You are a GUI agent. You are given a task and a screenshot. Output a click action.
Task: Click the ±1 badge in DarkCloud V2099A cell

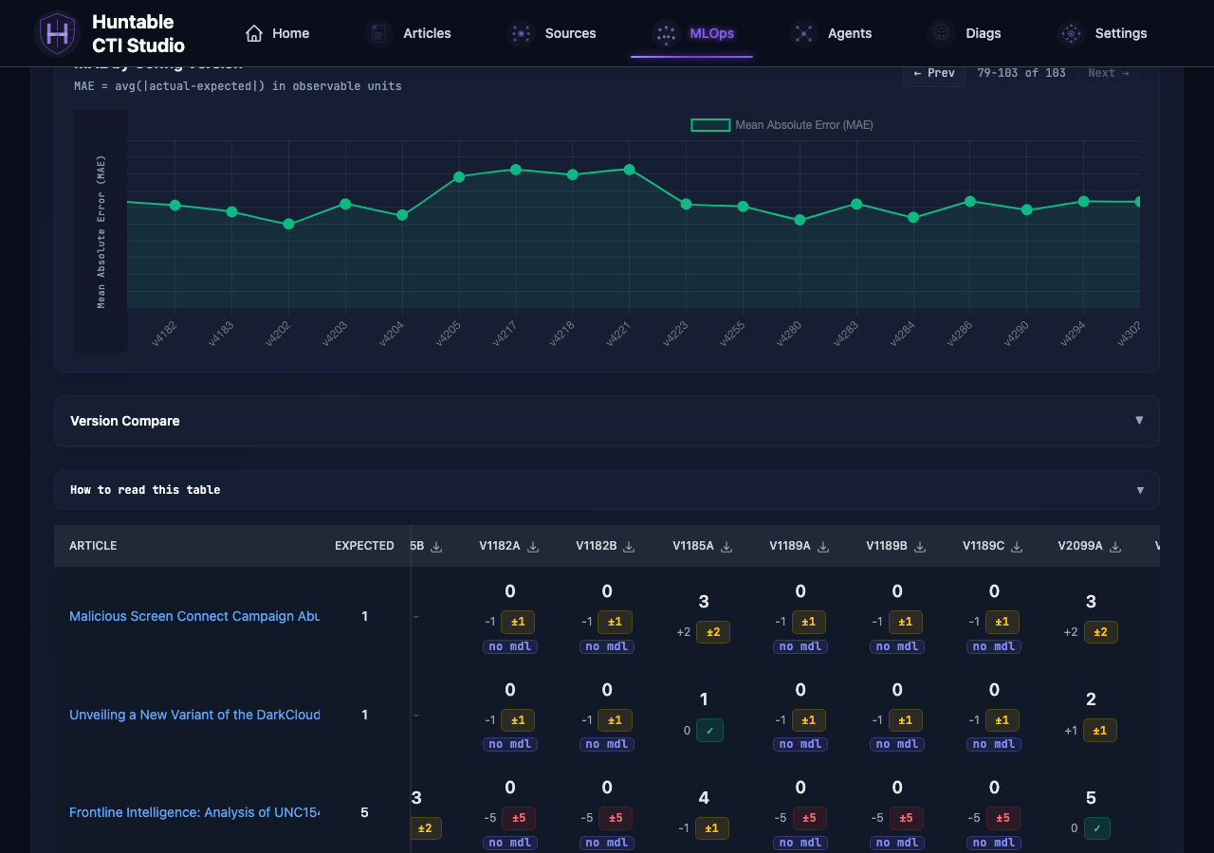(1100, 731)
